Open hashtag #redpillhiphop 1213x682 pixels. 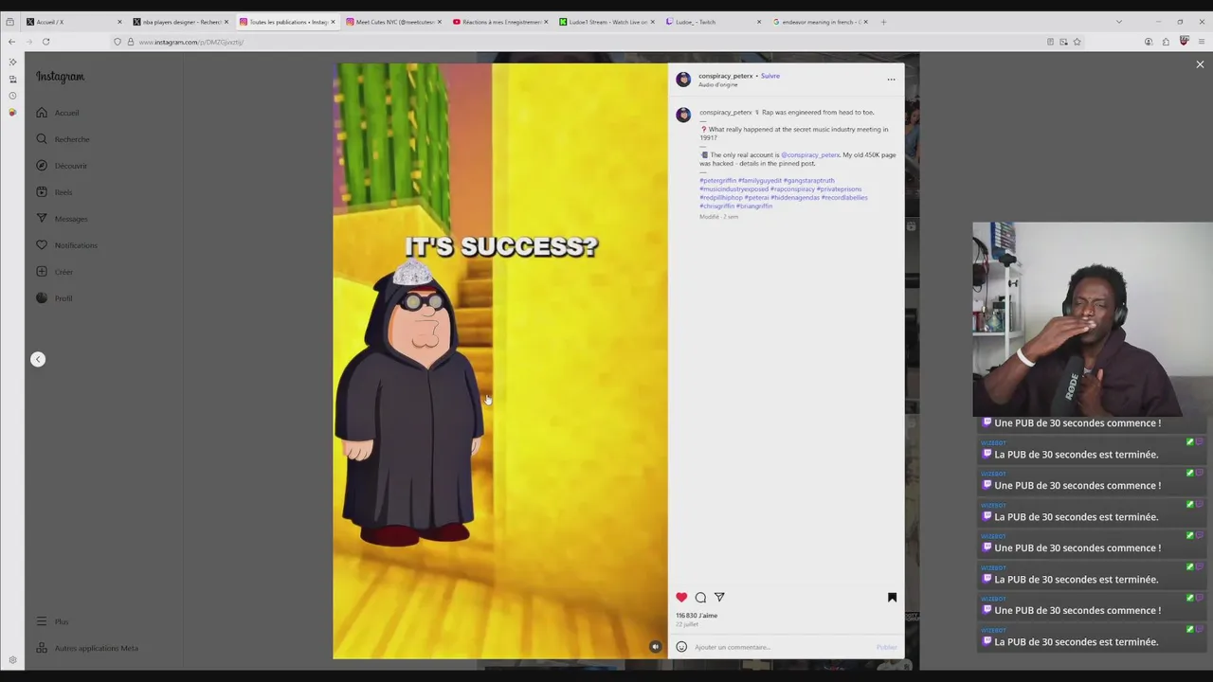(x=721, y=197)
